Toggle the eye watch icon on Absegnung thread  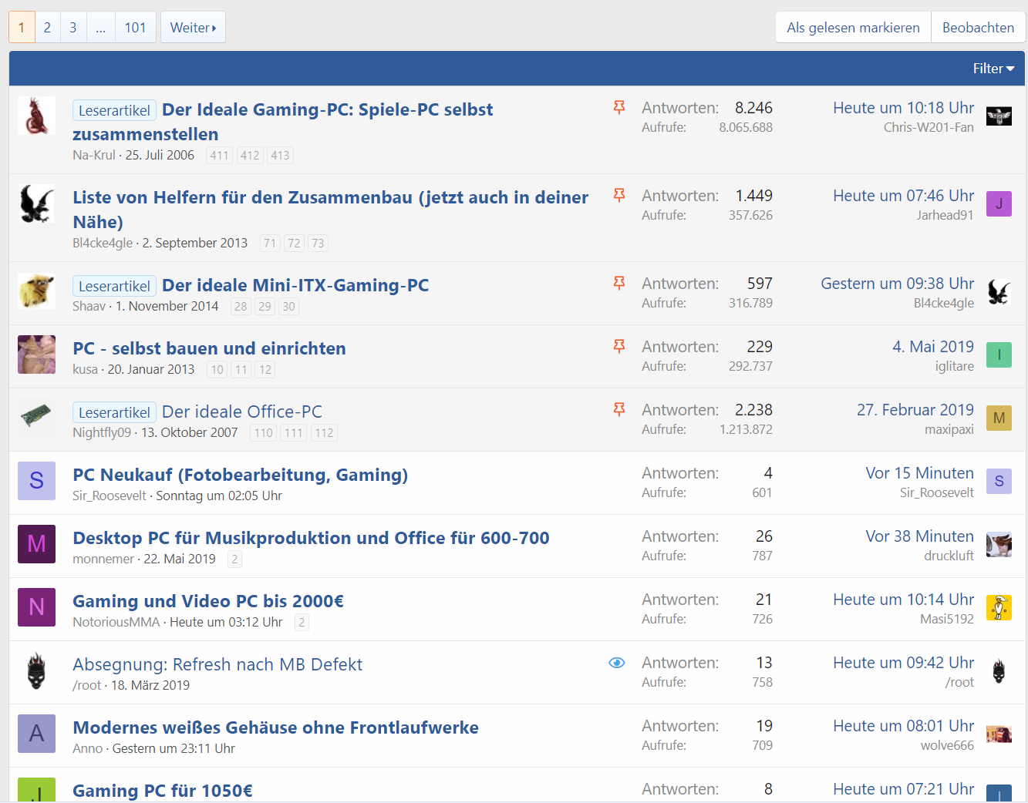[617, 663]
